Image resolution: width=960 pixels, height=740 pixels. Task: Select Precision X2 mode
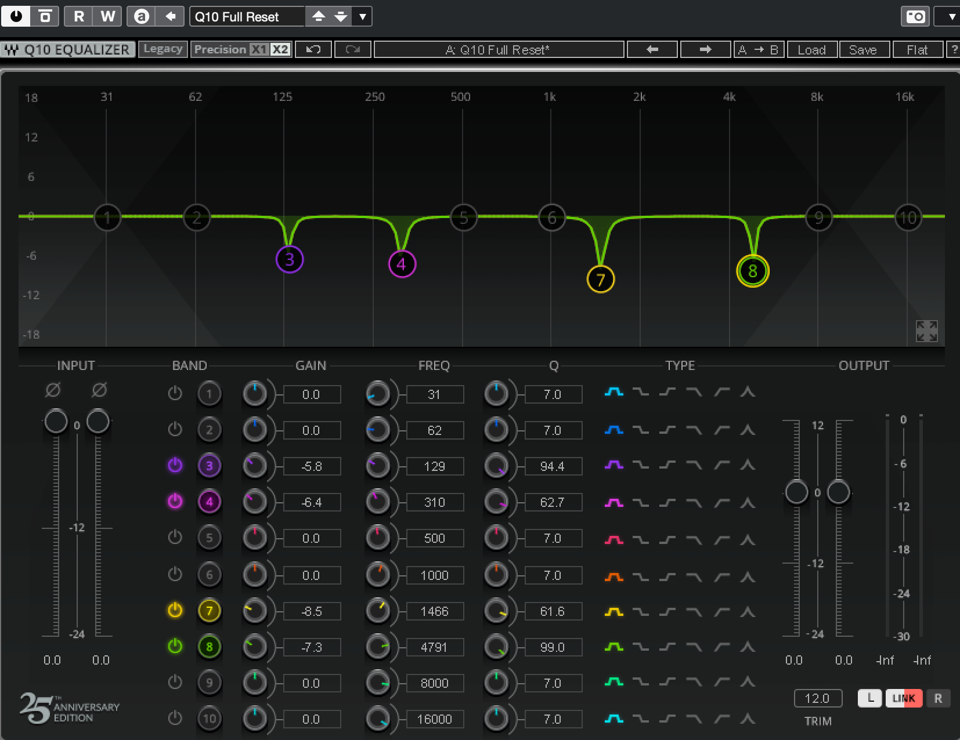click(280, 49)
